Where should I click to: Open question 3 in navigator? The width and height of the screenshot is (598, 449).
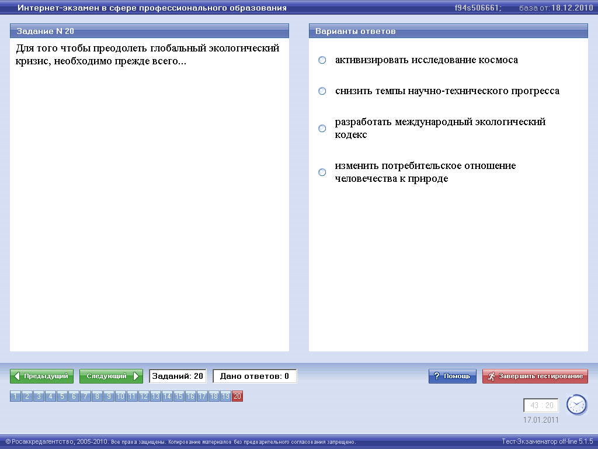(39, 396)
